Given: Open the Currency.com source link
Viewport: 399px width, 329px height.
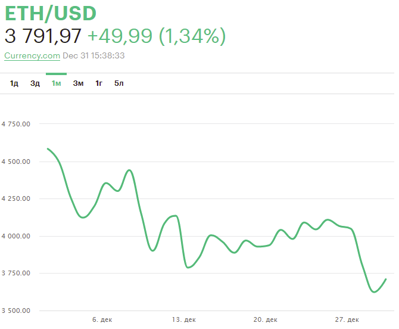Looking at the screenshot, I should coord(32,55).
